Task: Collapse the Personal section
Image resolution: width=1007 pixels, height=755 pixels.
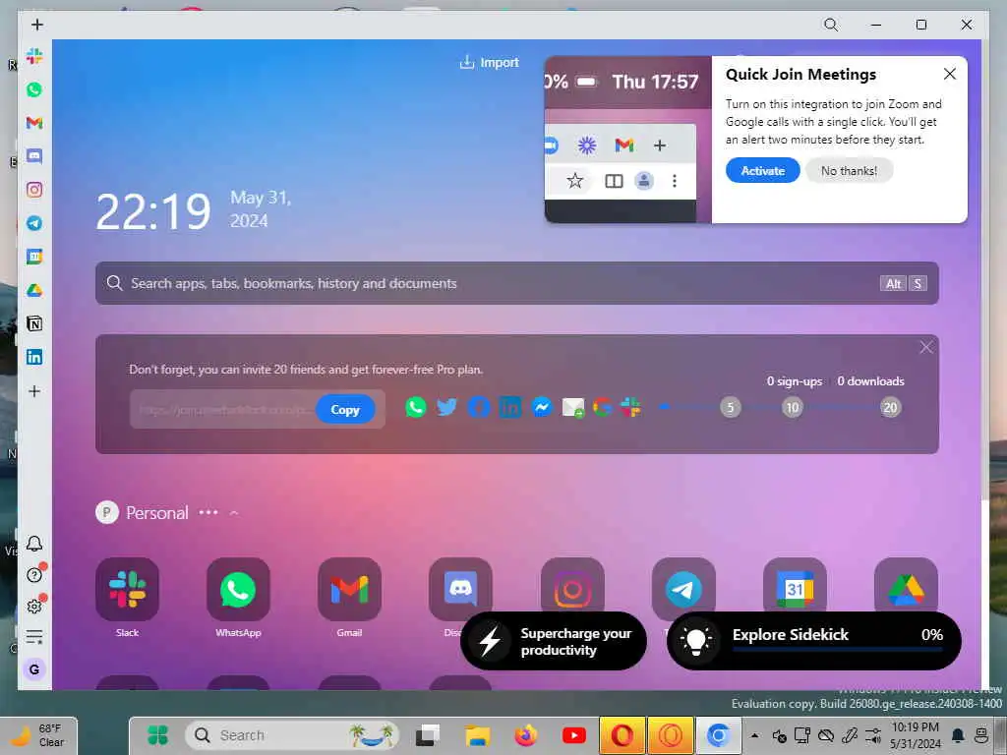Action: [234, 513]
